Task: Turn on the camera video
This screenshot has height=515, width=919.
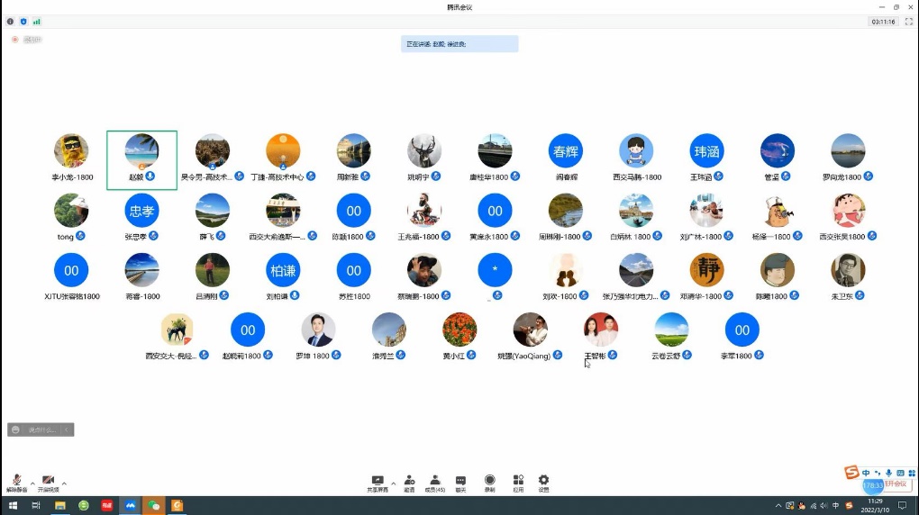Action: click(48, 482)
